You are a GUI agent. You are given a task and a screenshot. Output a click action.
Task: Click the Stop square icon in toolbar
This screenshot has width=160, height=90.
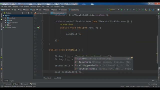point(139,9)
